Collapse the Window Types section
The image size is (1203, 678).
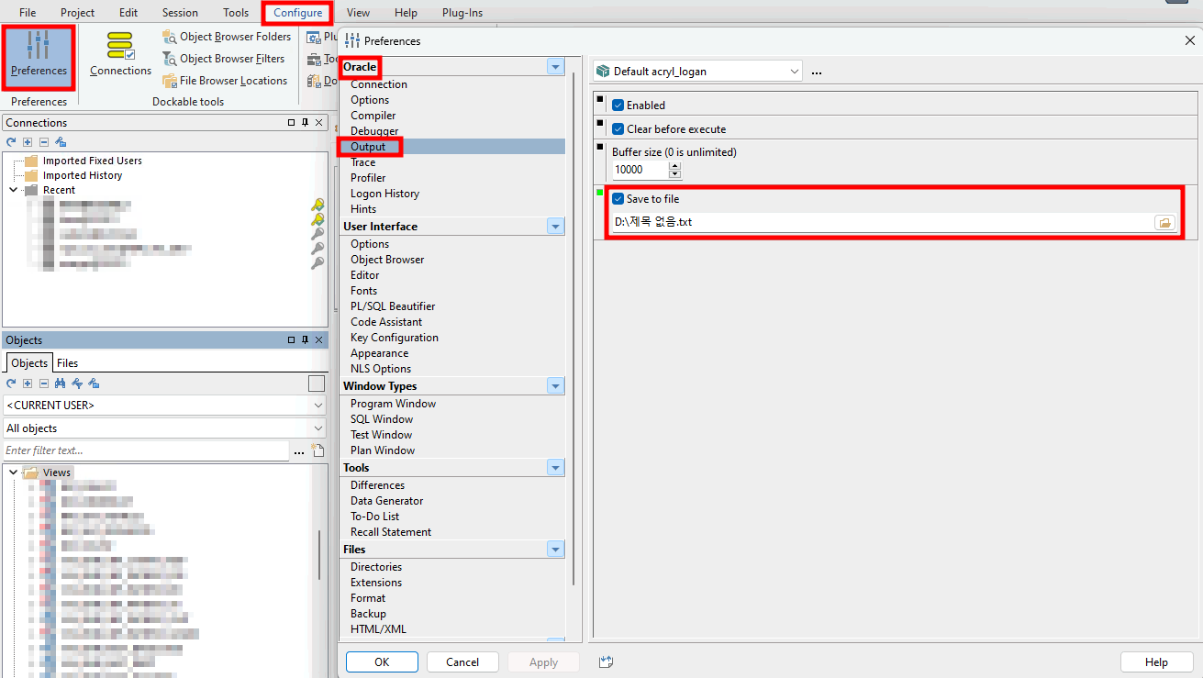pyautogui.click(x=555, y=386)
